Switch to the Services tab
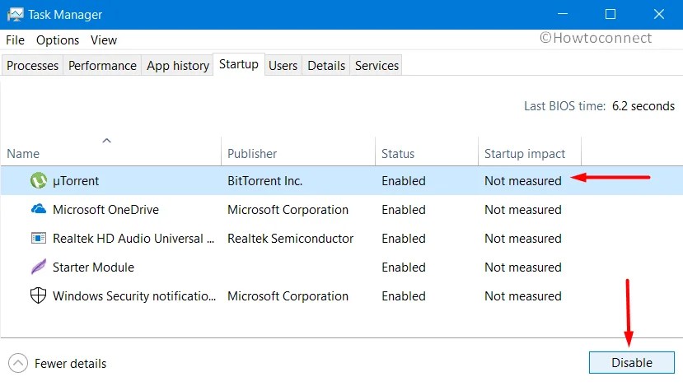This screenshot has width=683, height=386. pyautogui.click(x=377, y=65)
